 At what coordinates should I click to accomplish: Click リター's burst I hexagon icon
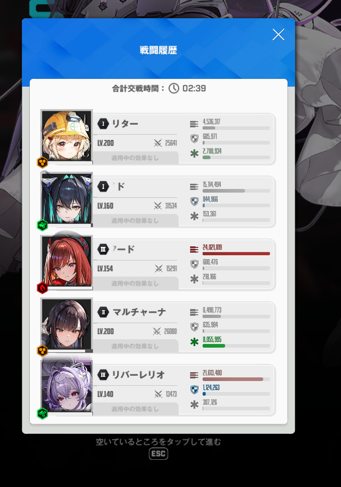coord(103,124)
